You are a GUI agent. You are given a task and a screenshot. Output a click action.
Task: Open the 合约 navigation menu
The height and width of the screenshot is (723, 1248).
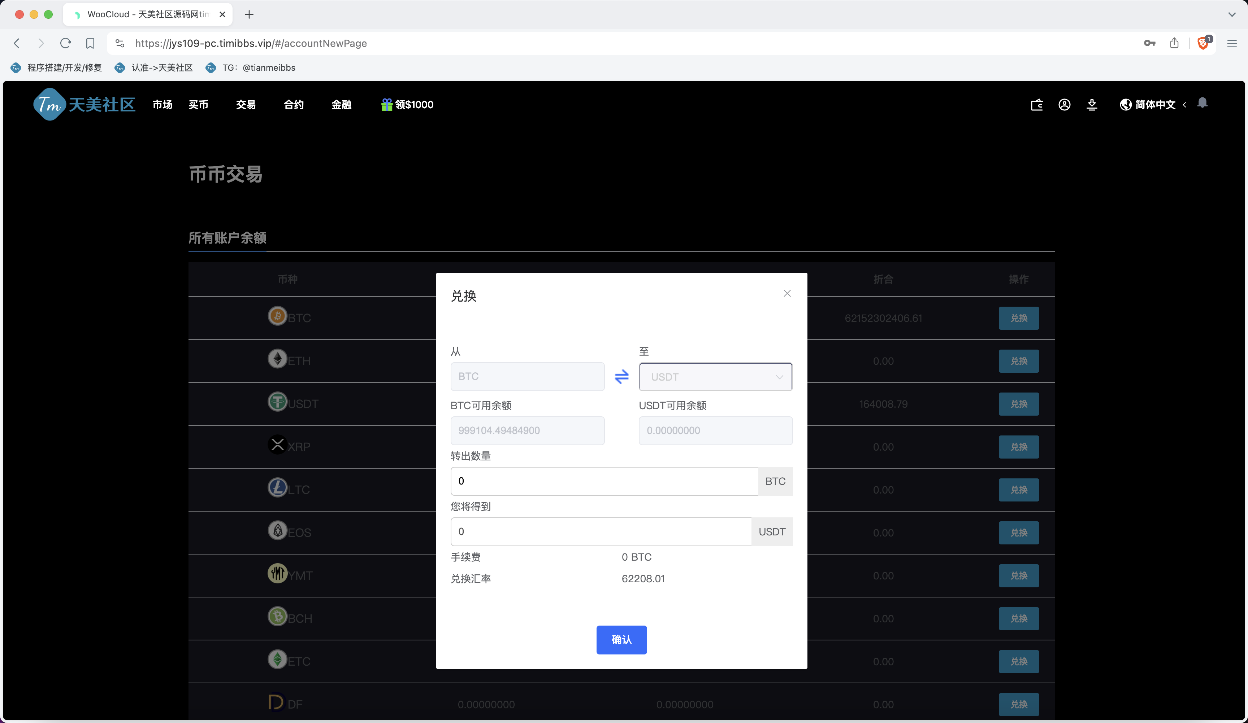pyautogui.click(x=293, y=104)
